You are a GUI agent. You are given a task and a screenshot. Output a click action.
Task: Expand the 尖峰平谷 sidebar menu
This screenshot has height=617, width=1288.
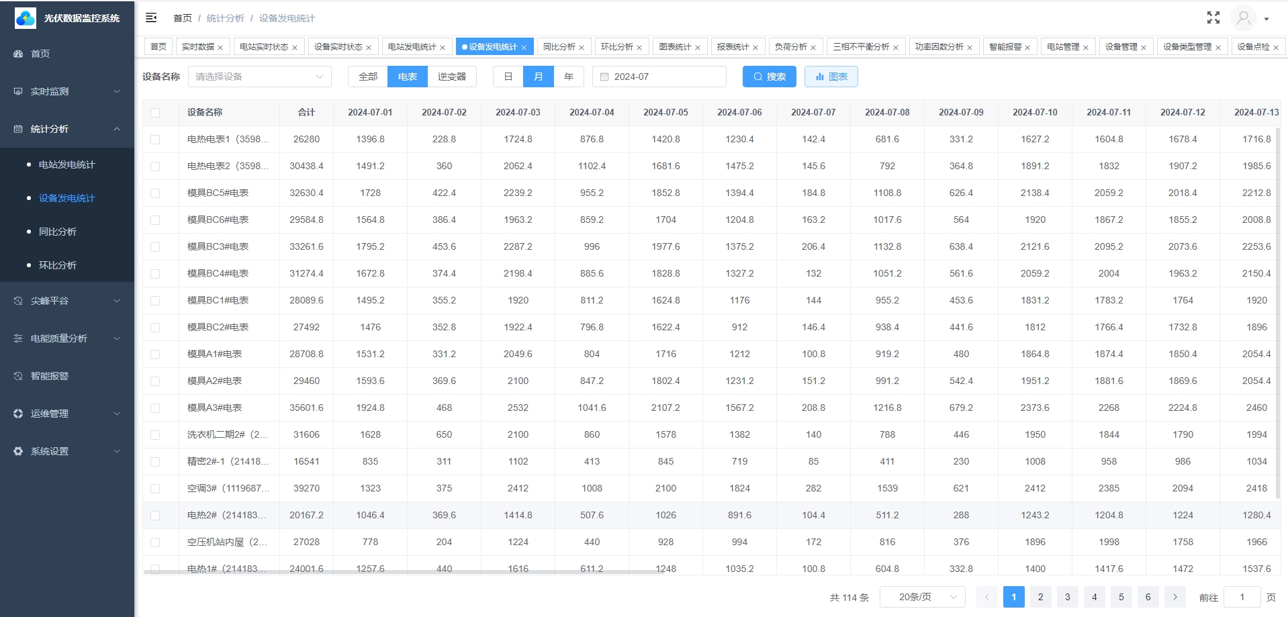(x=117, y=301)
